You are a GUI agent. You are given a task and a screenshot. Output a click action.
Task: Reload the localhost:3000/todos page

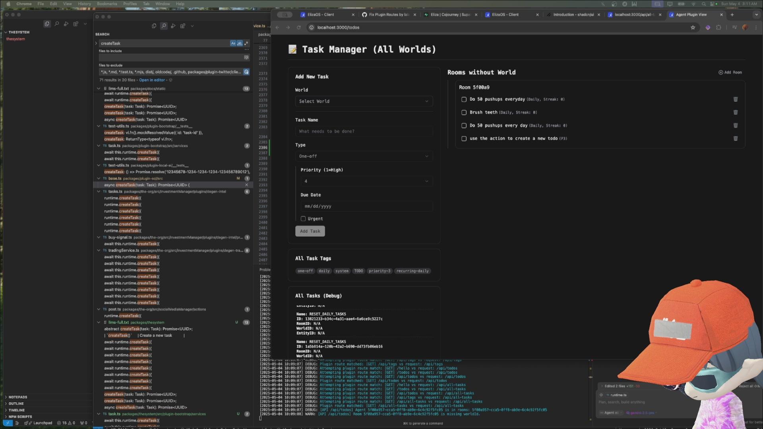(x=299, y=27)
